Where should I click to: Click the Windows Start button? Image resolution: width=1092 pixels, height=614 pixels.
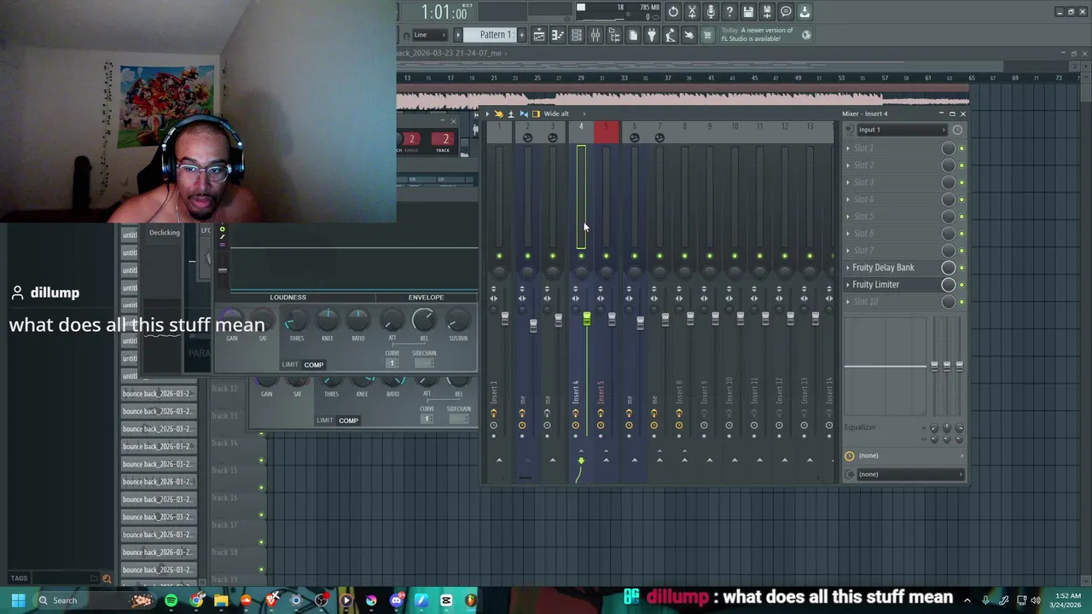click(x=18, y=600)
